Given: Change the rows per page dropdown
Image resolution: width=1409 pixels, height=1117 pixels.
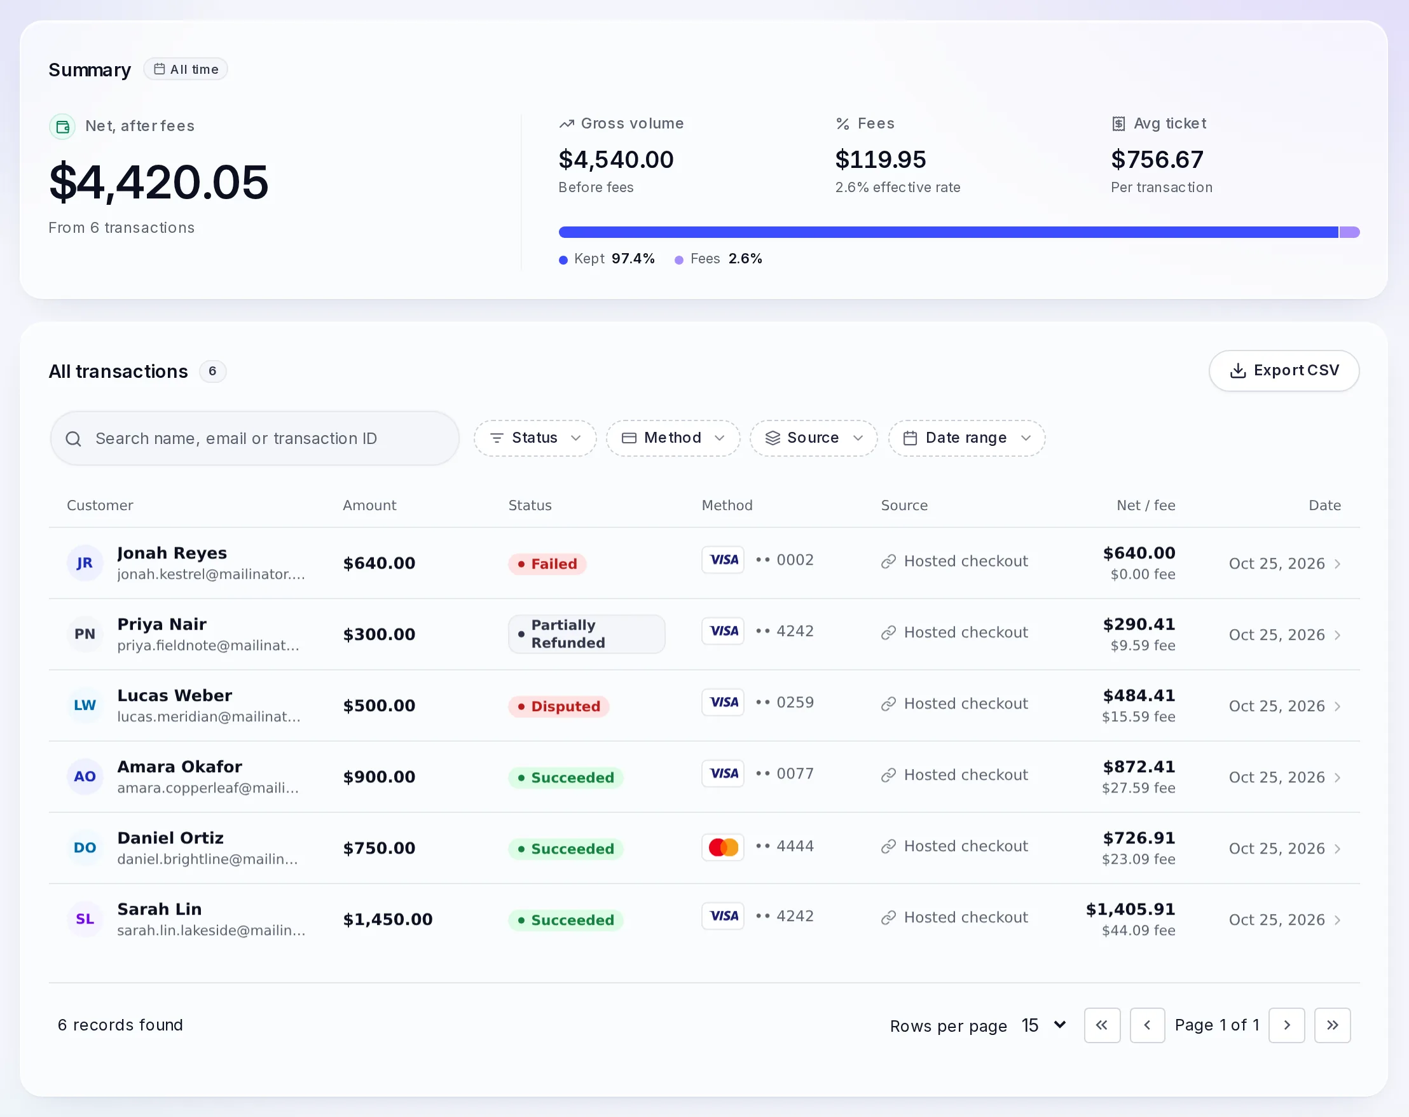Looking at the screenshot, I should point(1043,1025).
